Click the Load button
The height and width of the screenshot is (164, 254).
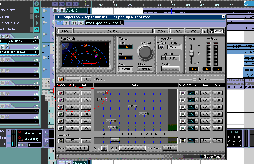[177, 31]
